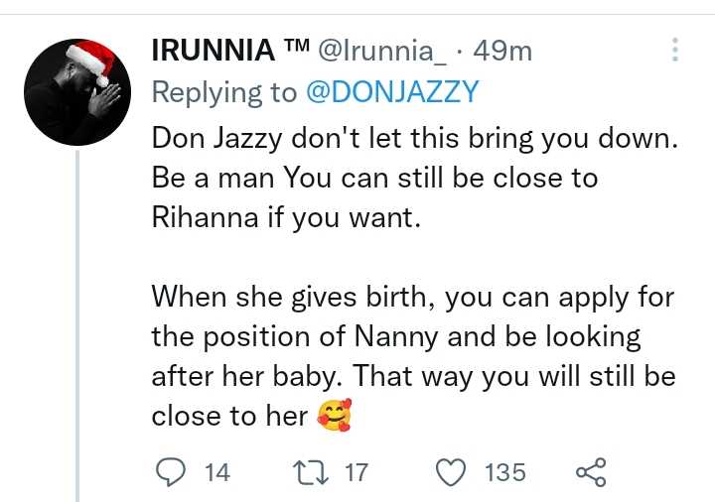
Task: Click the "Replying to" label
Action: coord(223,92)
